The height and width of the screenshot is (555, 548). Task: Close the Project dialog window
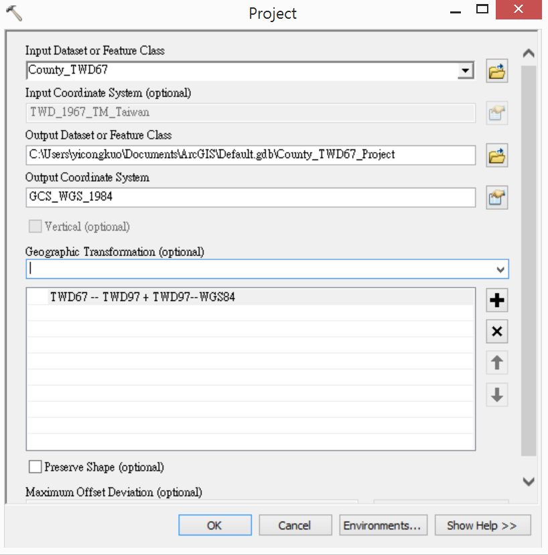click(x=519, y=9)
